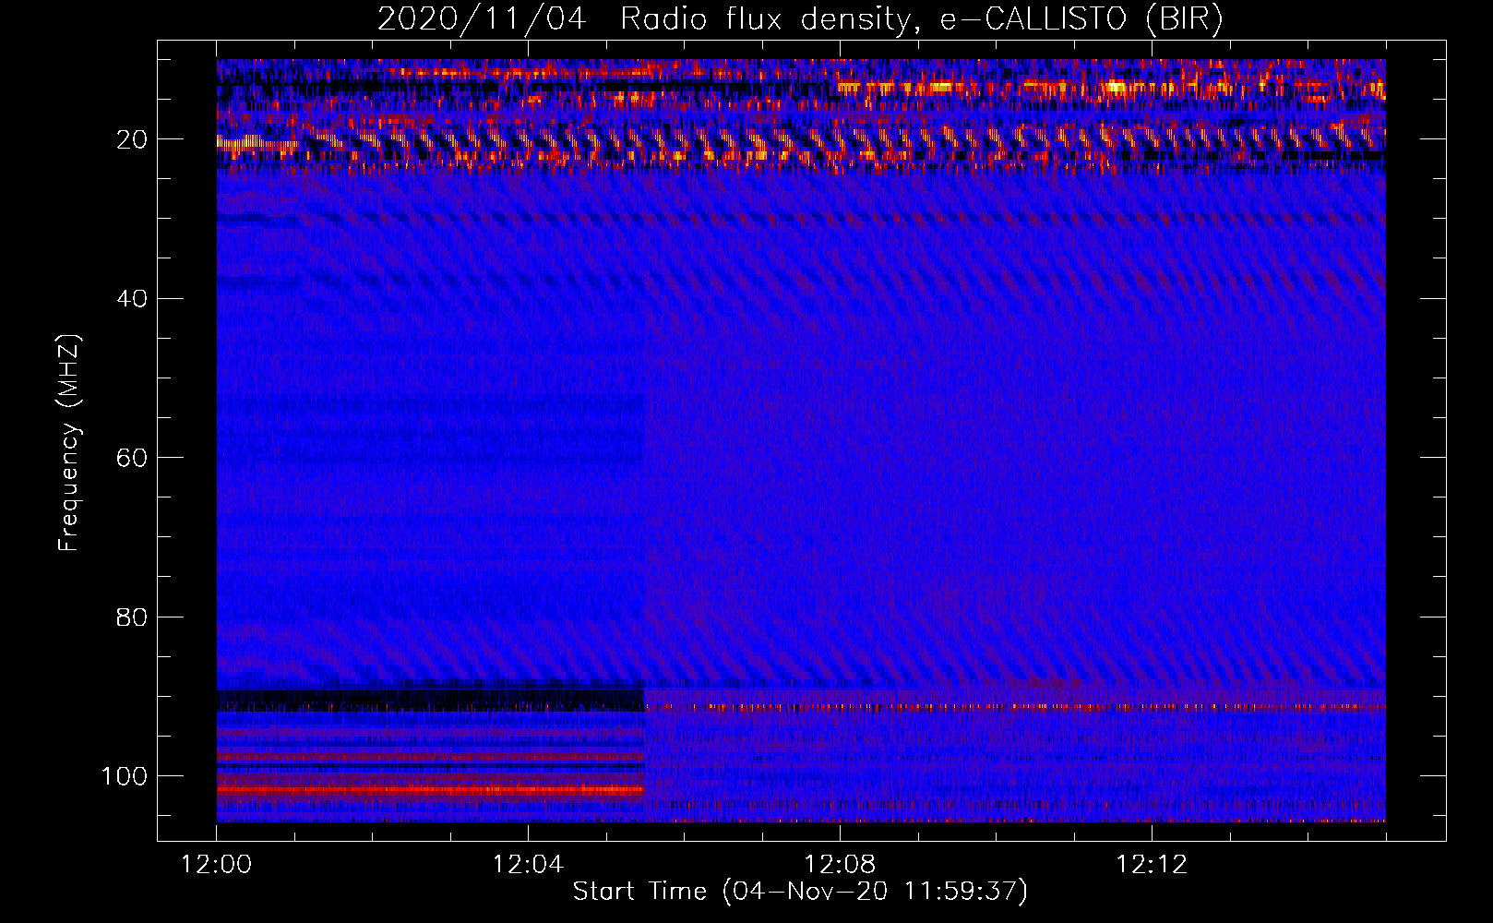Click the 100 MHz frequency tick label
Viewport: 1493px width, 923px height.
[125, 776]
